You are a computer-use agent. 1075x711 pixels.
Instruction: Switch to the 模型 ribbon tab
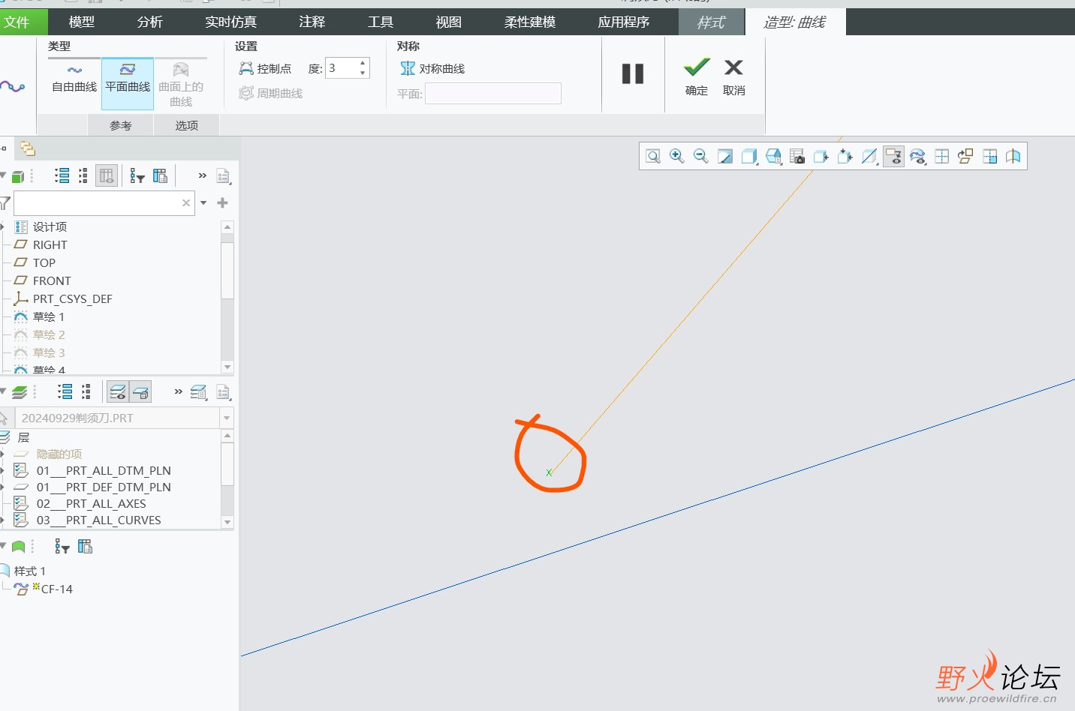82,22
